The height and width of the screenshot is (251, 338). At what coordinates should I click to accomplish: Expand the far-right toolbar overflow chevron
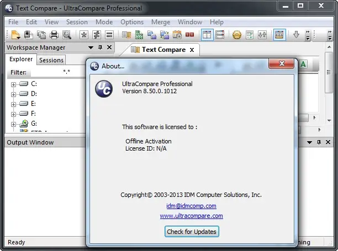tap(330, 35)
